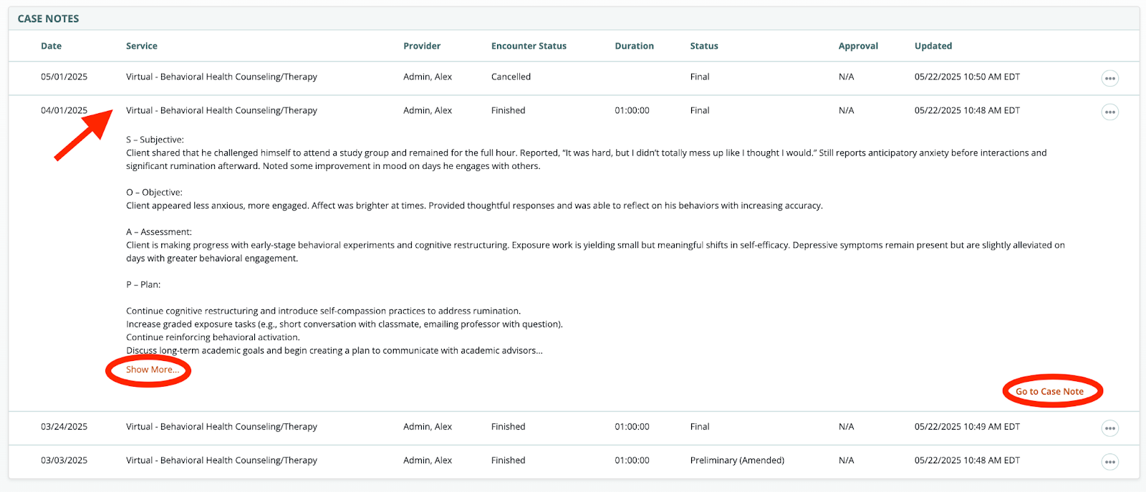This screenshot has height=492, width=1146.
Task: Sort case notes by Date column header
Action: (51, 46)
